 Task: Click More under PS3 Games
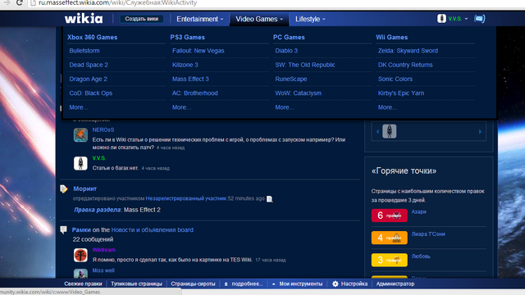coord(181,107)
